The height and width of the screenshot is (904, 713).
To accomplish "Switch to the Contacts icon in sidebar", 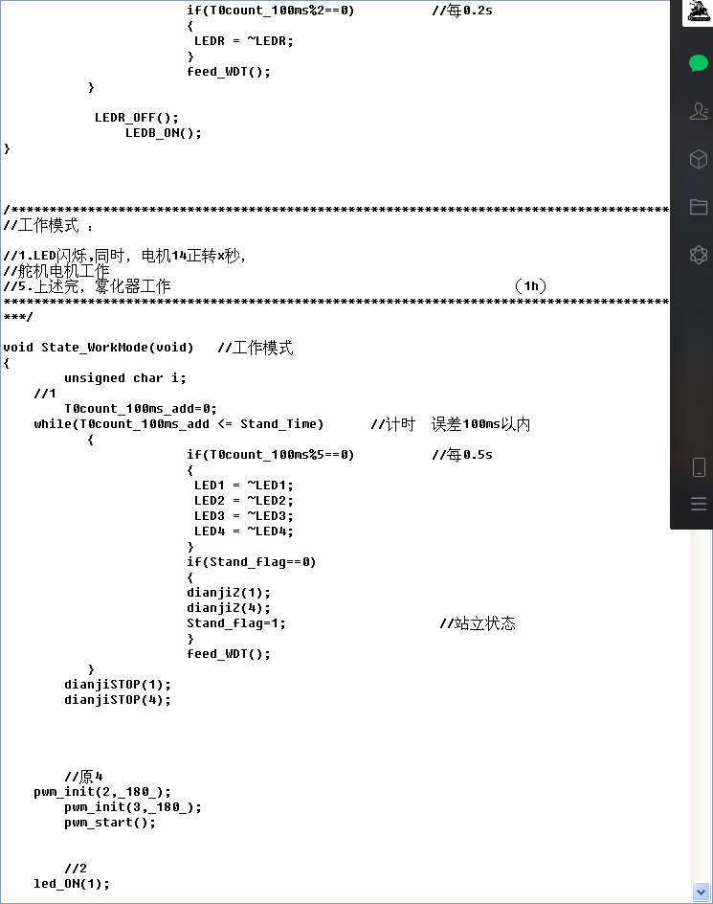I will 699,111.
